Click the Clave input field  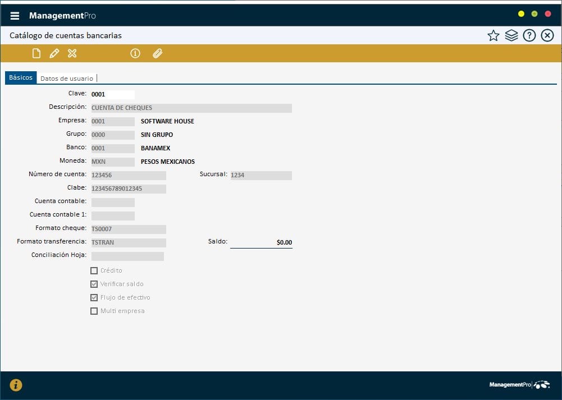coord(112,94)
